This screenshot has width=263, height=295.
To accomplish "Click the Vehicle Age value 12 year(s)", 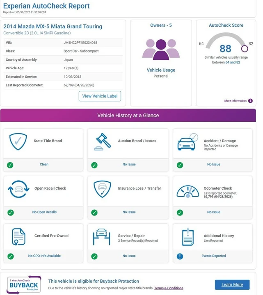I will [x=71, y=68].
